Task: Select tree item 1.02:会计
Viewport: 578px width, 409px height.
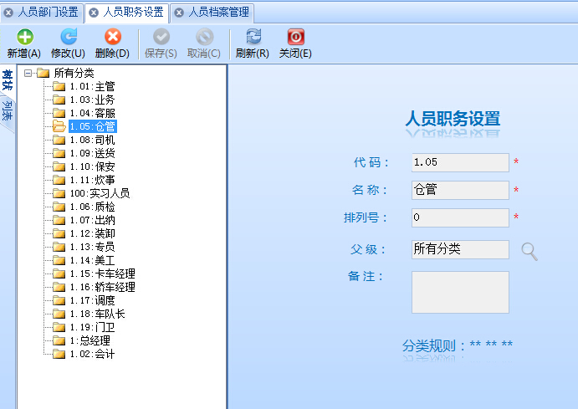Action: click(92, 354)
